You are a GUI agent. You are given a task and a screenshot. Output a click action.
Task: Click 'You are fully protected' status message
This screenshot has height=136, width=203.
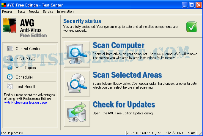[x=120, y=29]
